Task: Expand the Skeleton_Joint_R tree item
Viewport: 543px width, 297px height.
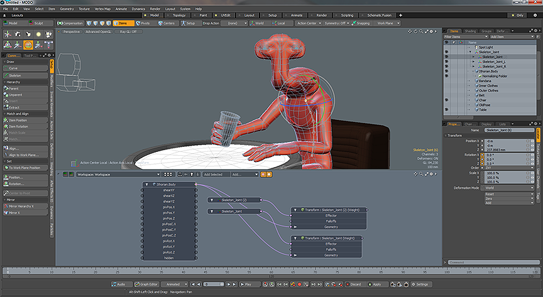Action: (473, 67)
